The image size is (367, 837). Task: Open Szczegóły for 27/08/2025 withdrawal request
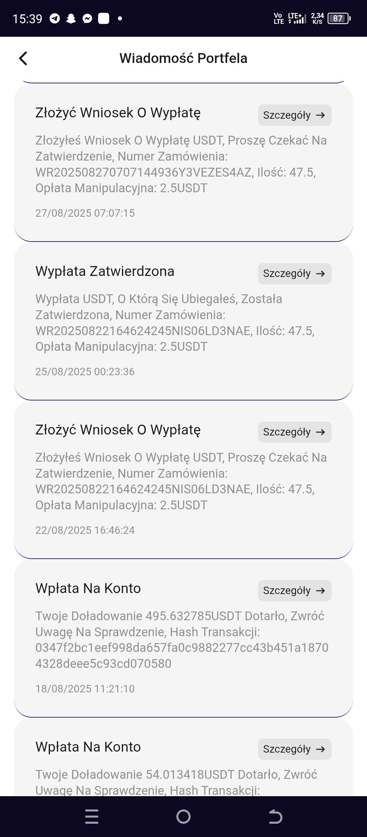(294, 115)
